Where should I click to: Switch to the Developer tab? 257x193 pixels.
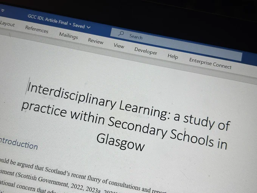pyautogui.click(x=146, y=51)
